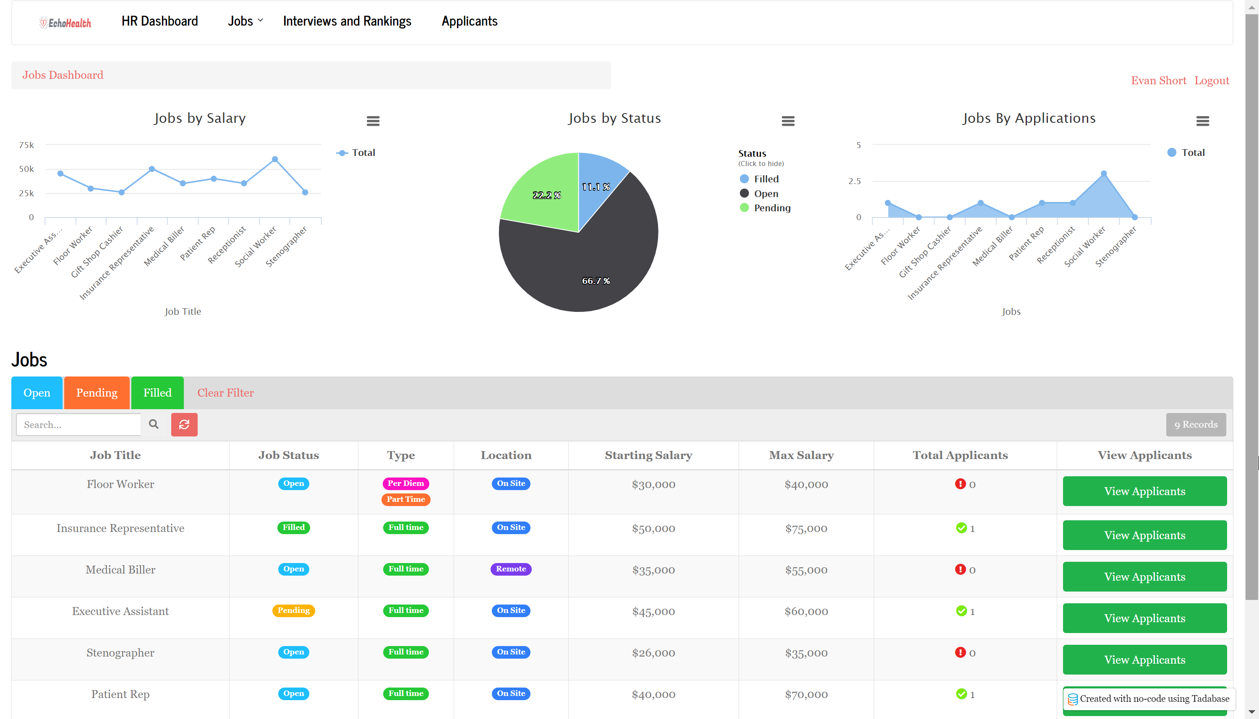Image resolution: width=1259 pixels, height=719 pixels.
Task: Click Part Time badge in Floor Worker row
Action: pos(405,499)
